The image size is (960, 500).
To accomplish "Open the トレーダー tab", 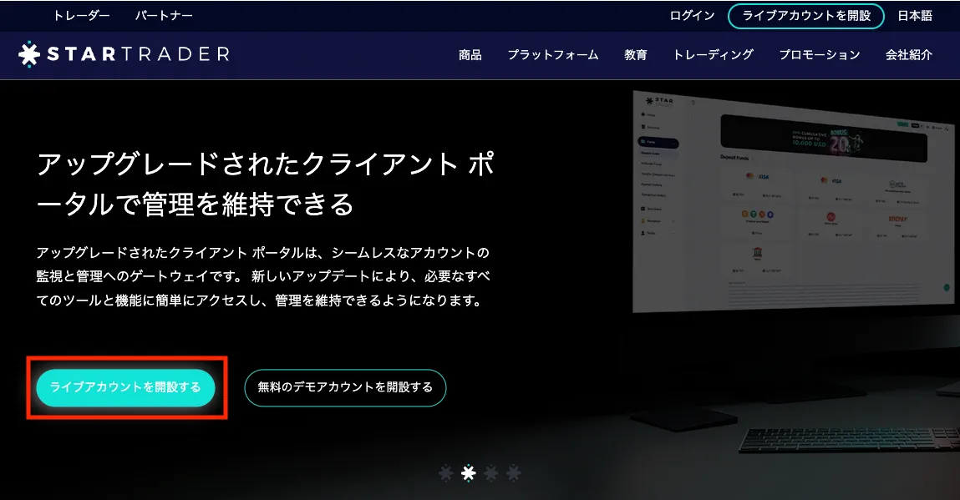I will 81,15.
